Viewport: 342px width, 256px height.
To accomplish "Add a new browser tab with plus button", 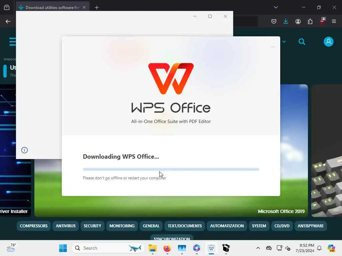I will point(97,8).
